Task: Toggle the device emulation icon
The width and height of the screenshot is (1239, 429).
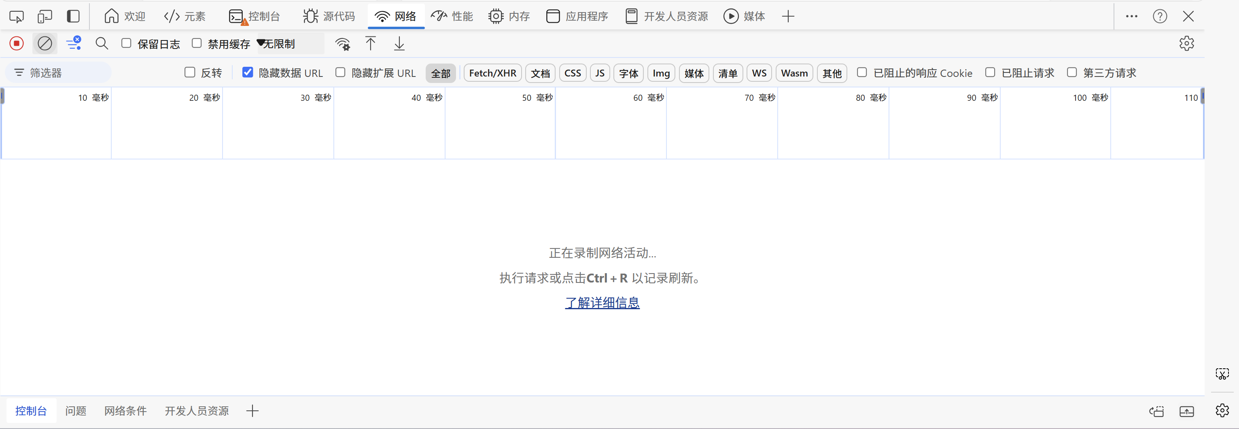Action: coord(45,16)
